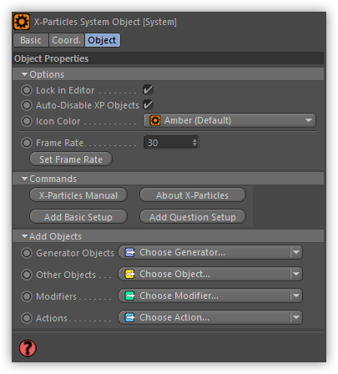The image size is (338, 374).
Task: Click the blue Choose Action icon
Action: click(129, 317)
